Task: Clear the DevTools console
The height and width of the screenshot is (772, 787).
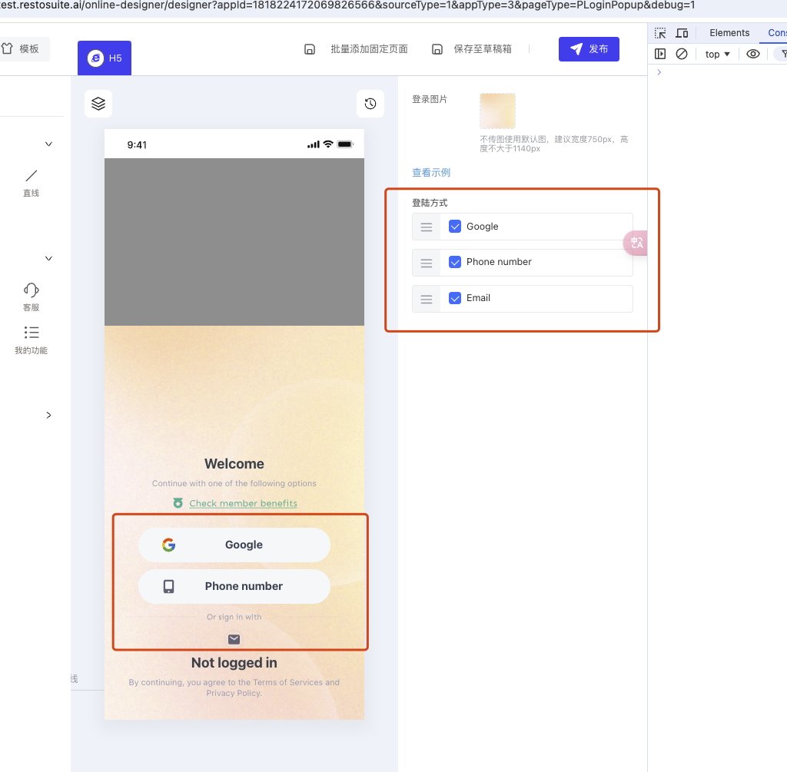Action: point(682,54)
